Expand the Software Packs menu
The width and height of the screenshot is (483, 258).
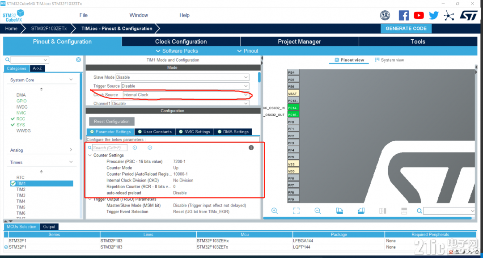point(177,51)
